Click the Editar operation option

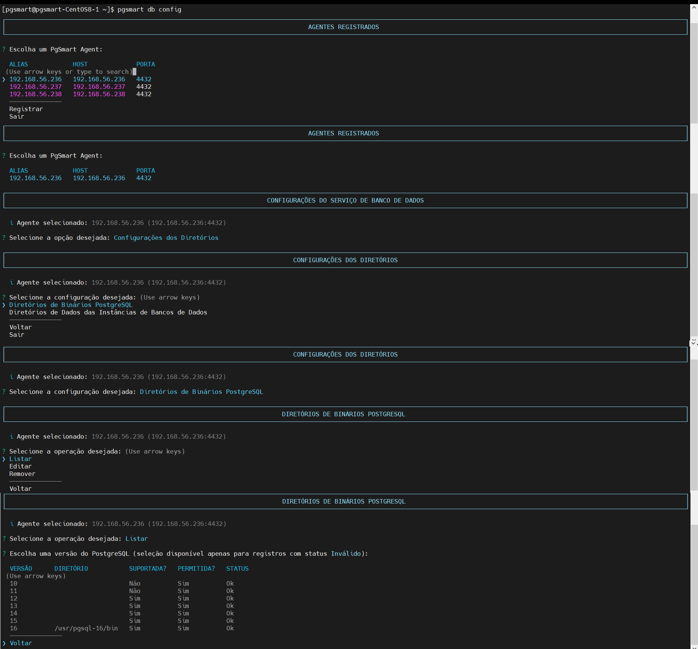click(x=21, y=466)
